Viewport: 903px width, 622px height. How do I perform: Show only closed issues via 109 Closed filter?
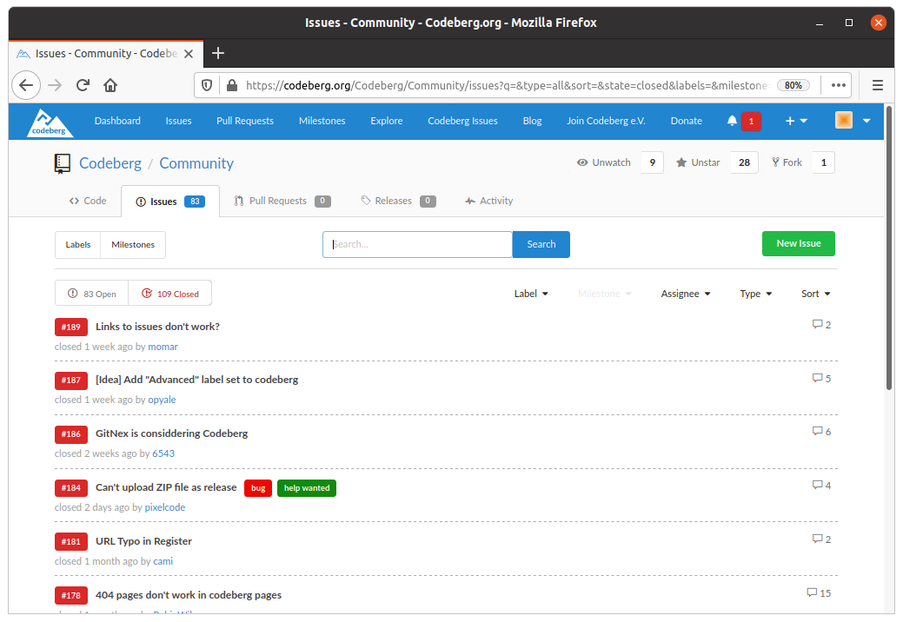169,294
